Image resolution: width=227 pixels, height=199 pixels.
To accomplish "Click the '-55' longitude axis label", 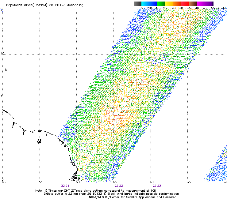I will pyautogui.click(x=40, y=182).
